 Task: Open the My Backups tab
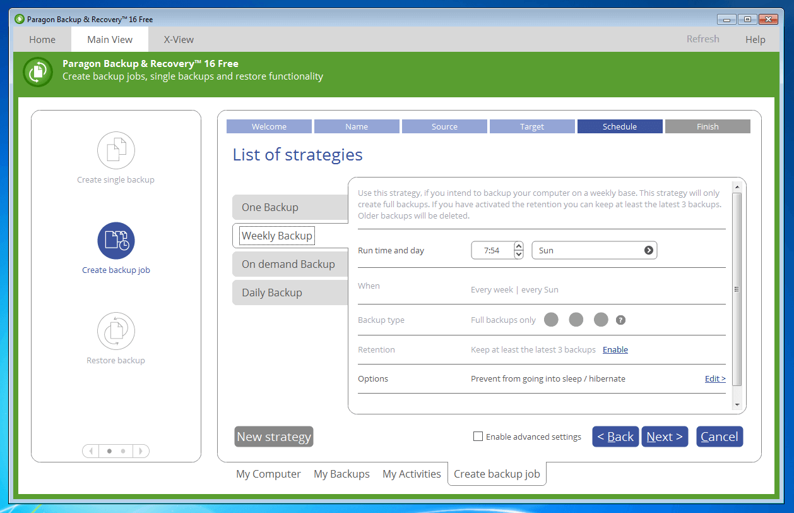tap(341, 474)
